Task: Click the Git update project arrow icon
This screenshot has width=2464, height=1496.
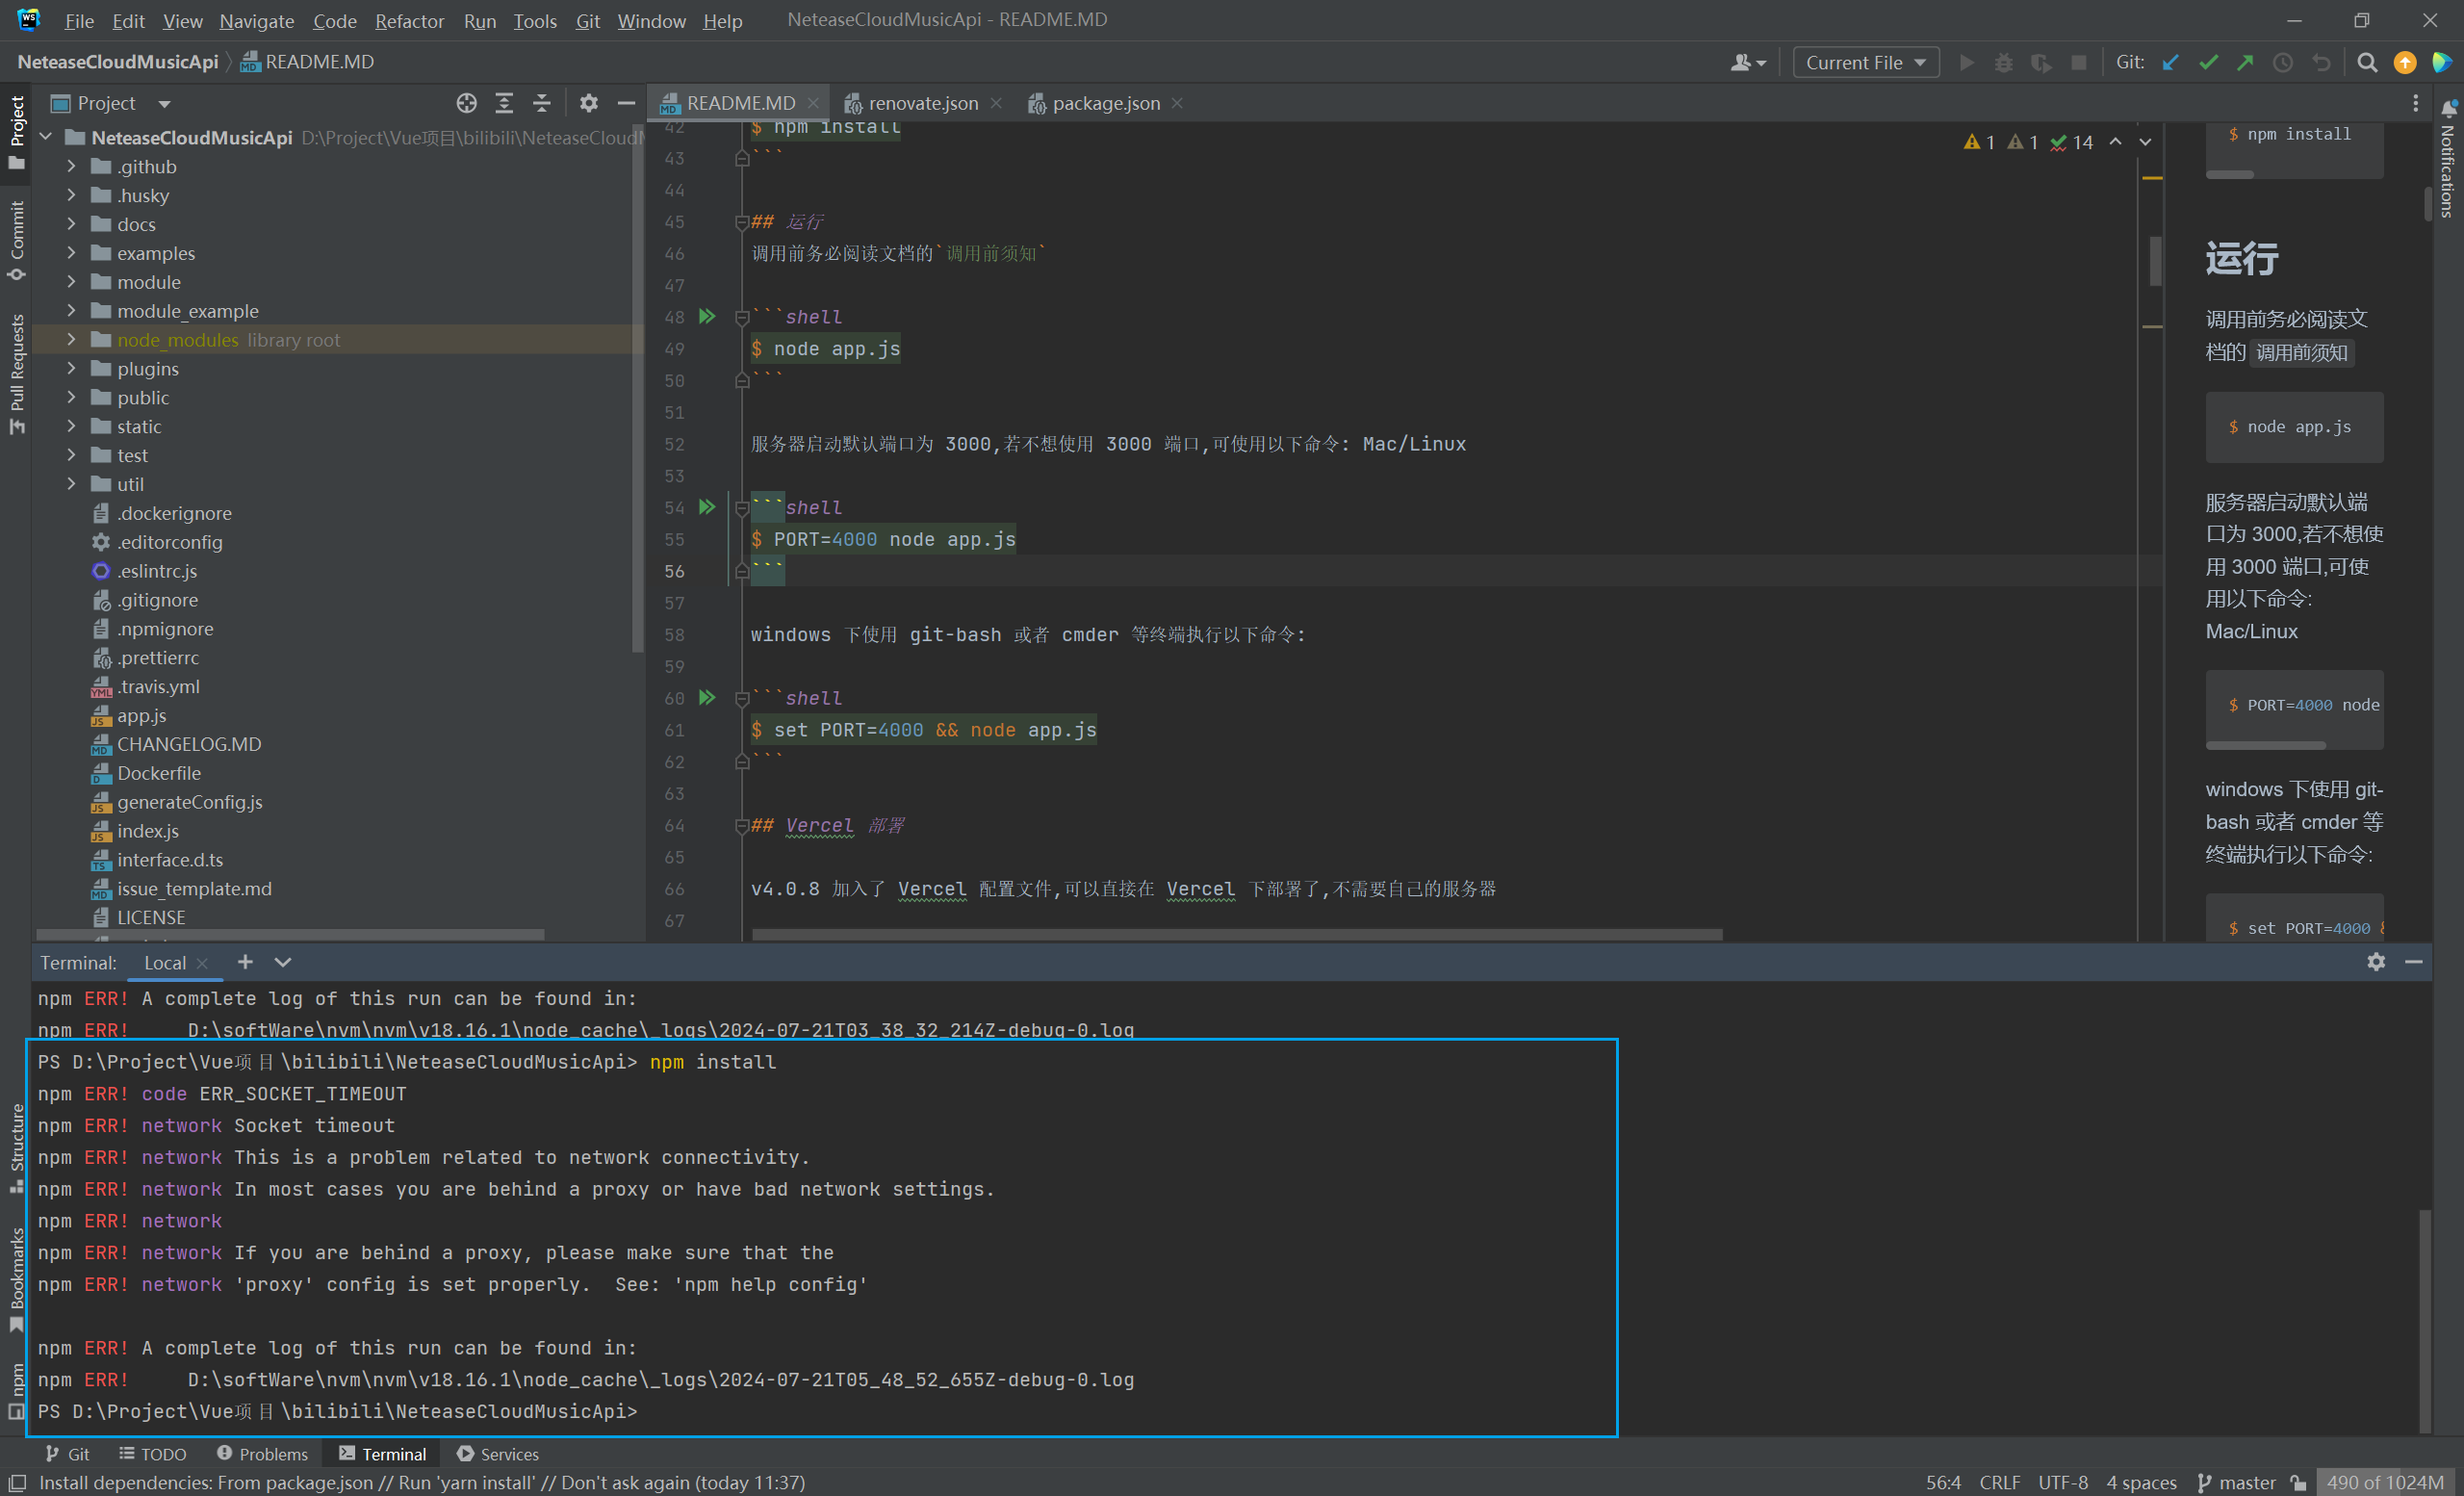Action: [2170, 62]
